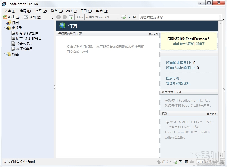The image size is (227, 167).
Task: Open the 视图 dropdown arrow
Action: [x=43, y=17]
